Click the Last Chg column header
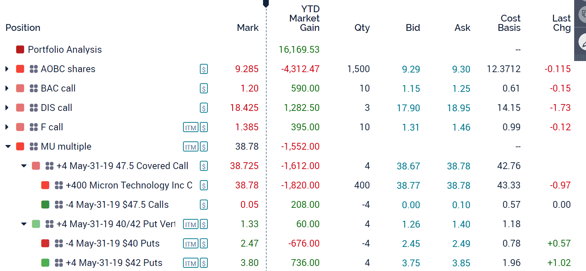 pos(561,23)
